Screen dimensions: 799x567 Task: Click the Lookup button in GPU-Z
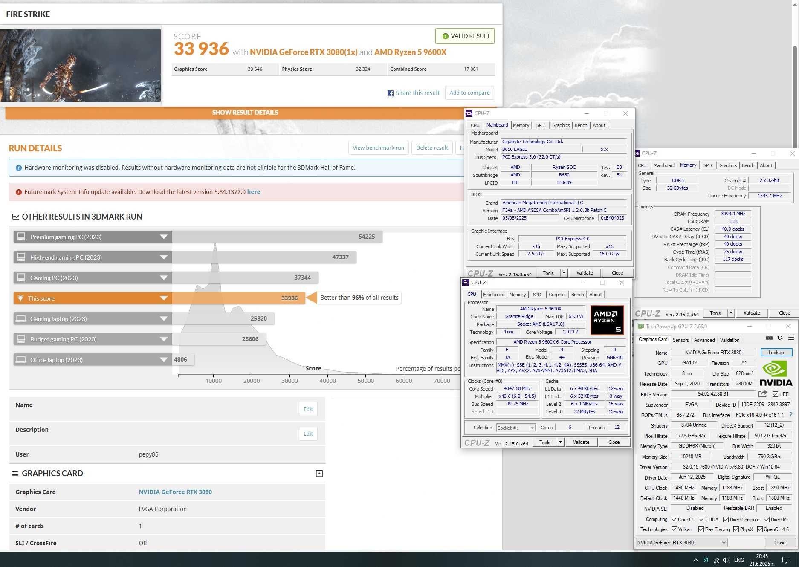[x=776, y=353]
